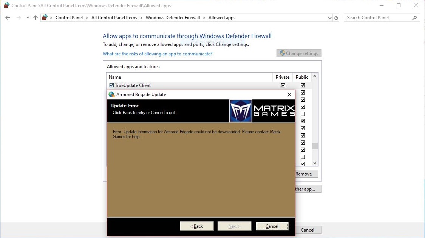Viewport: 425px width, 238px height.
Task: Click the allowed apps list scroll-up arrow
Action: click(315, 76)
